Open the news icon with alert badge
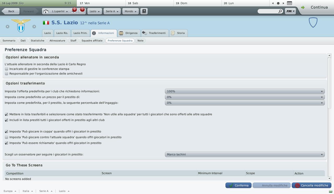Screen dimensions: 334x194 [82, 11]
